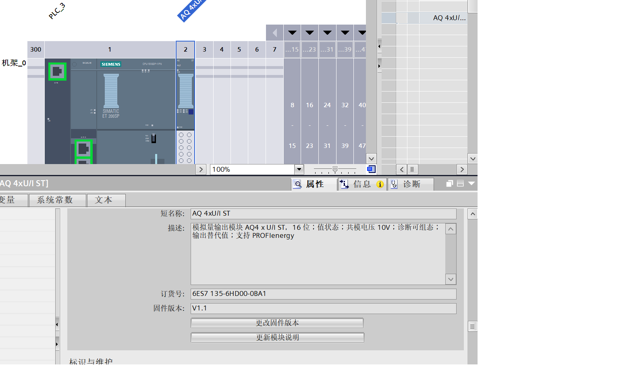Click the inspector layout icon with stacked lines
Screen dimensions: 619x387
tap(460, 184)
